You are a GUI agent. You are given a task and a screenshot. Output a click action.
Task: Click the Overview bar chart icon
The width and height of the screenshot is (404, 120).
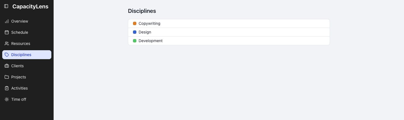click(x=7, y=21)
